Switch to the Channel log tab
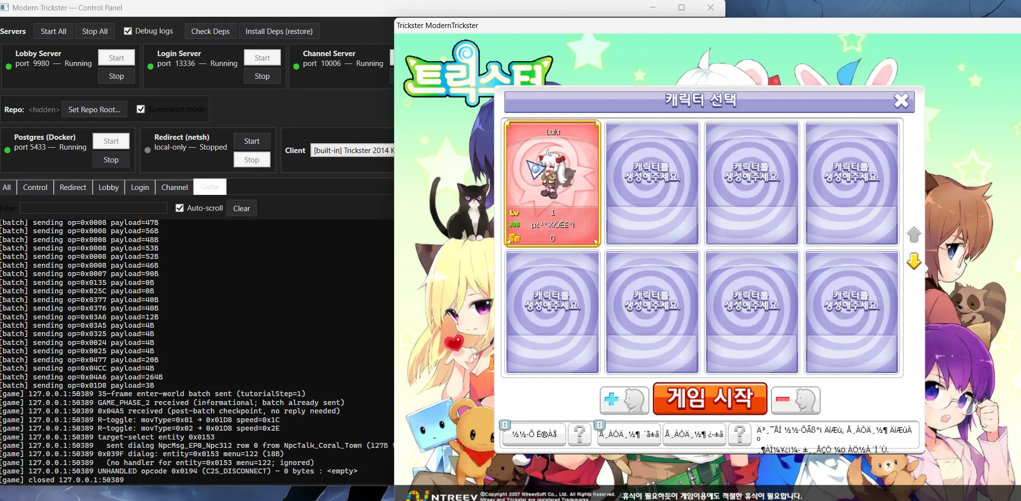1021x501 pixels. click(174, 188)
